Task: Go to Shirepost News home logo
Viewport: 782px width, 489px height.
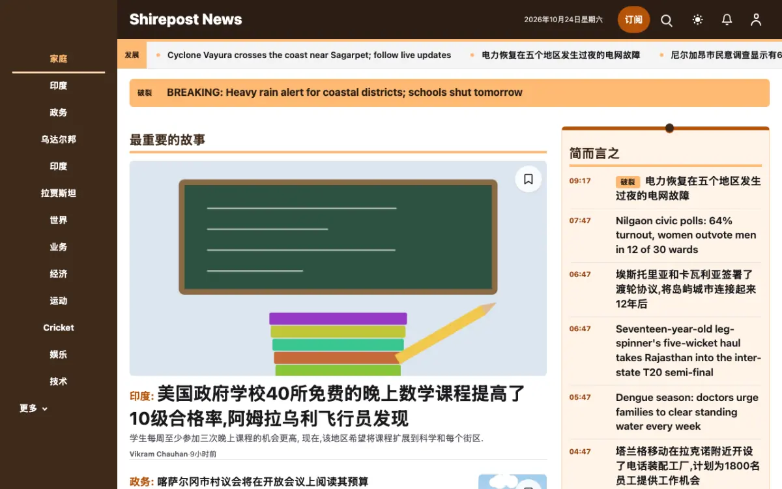Action: [x=186, y=20]
